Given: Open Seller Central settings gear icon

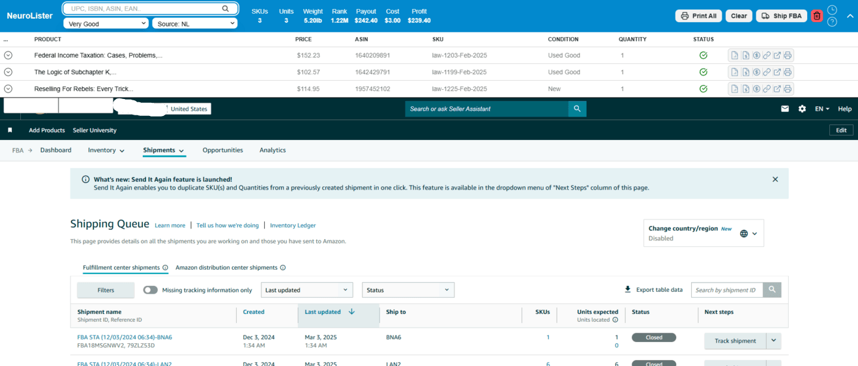Looking at the screenshot, I should (802, 109).
